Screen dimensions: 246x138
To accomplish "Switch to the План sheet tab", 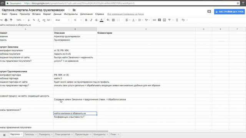I will (113, 135).
